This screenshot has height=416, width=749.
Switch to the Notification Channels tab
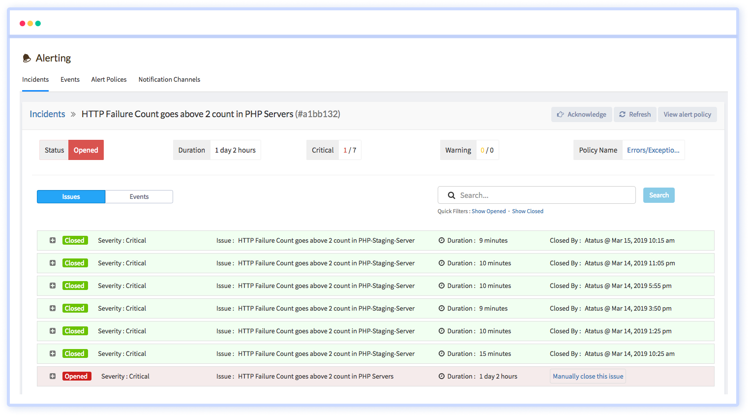point(169,79)
